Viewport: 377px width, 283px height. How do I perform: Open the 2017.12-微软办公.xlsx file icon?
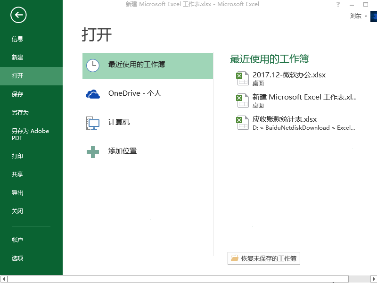242,78
